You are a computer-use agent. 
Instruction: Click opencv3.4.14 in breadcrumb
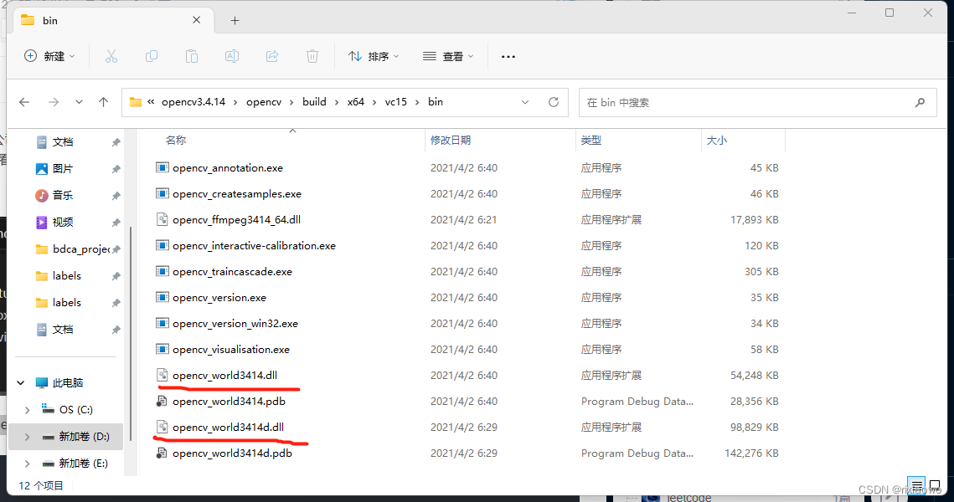tap(193, 102)
